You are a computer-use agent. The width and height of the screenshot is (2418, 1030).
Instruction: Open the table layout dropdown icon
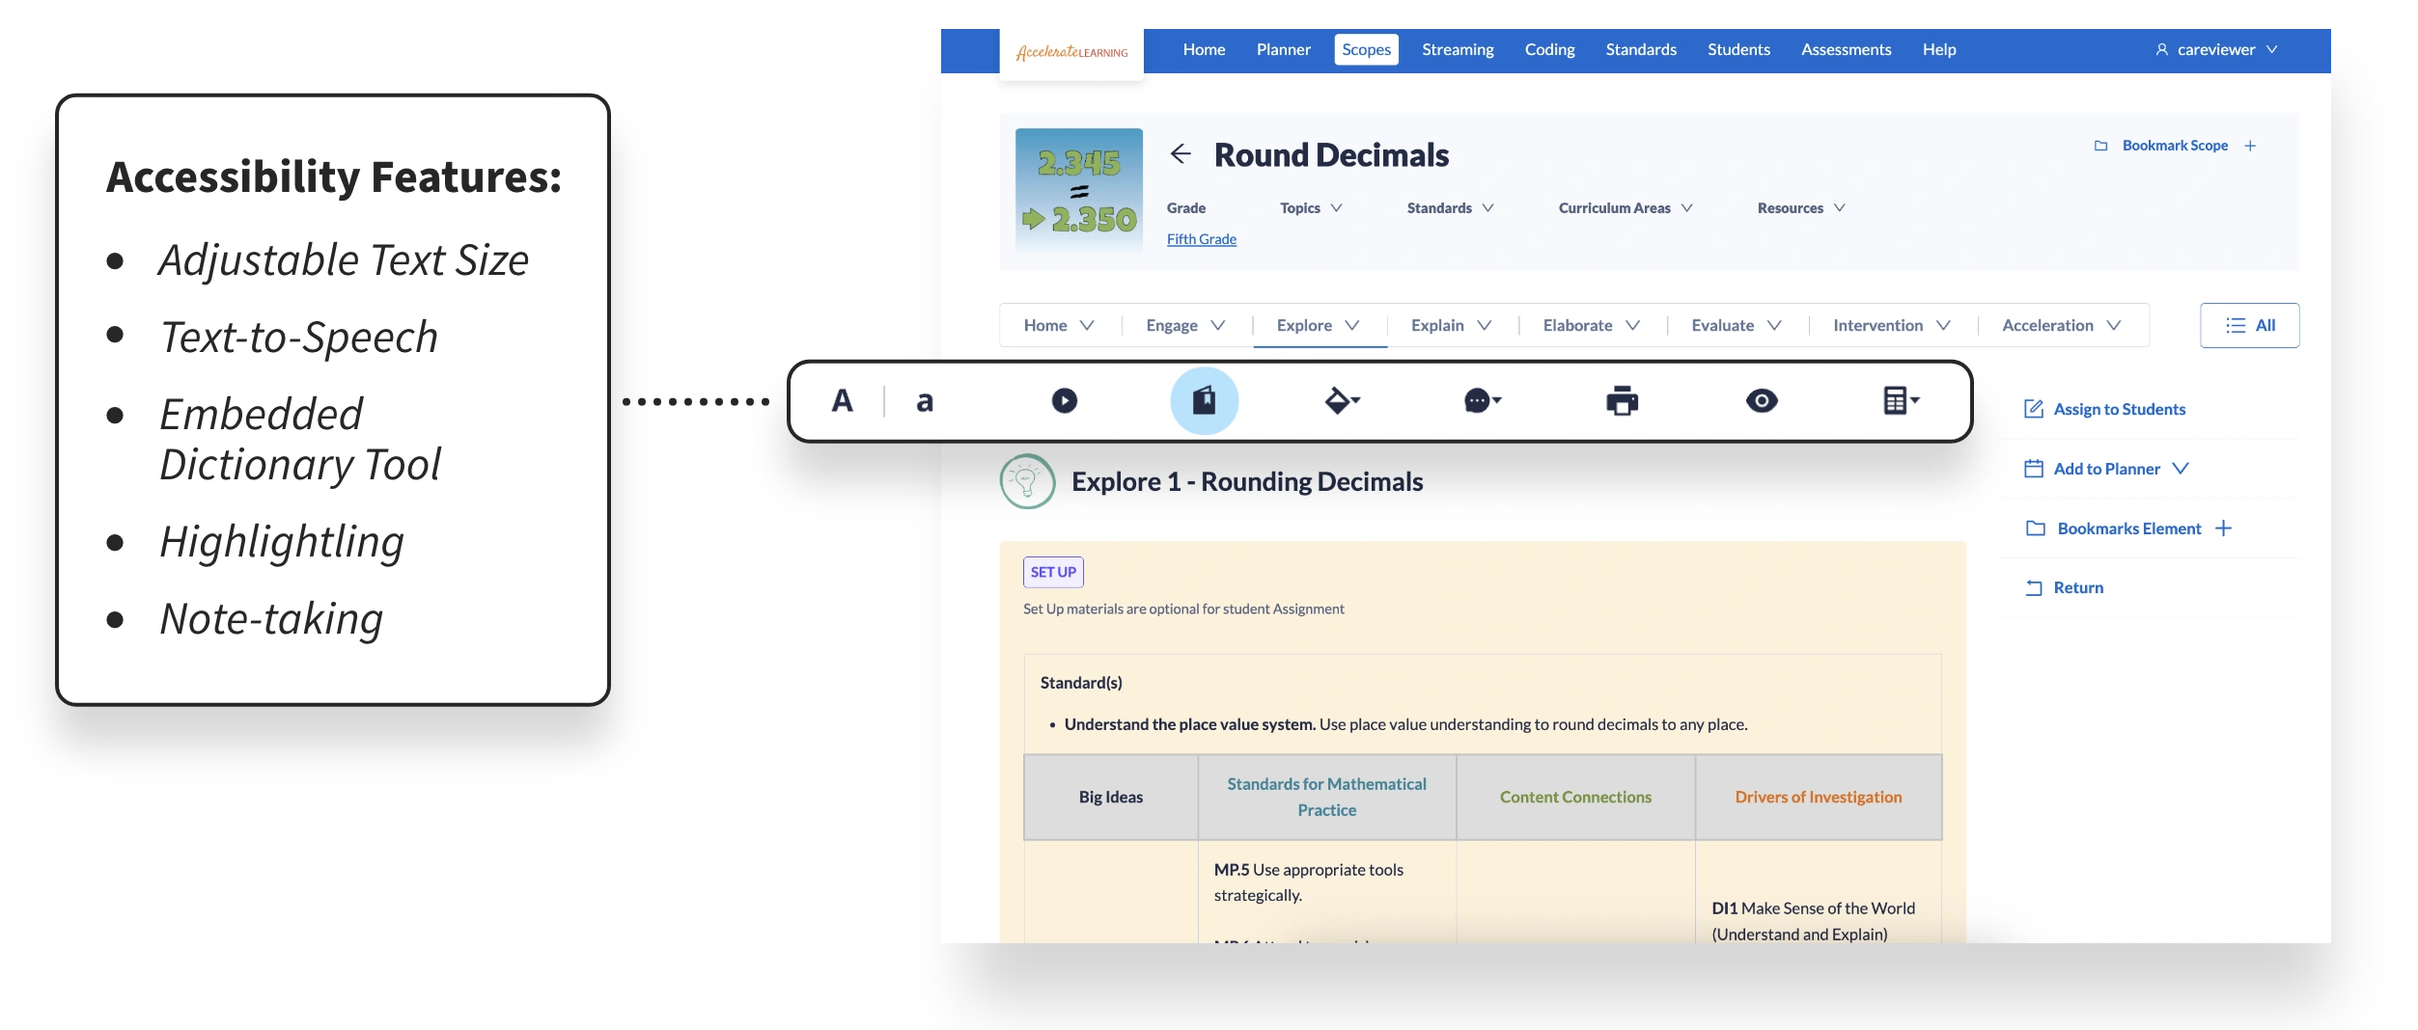click(x=1901, y=401)
